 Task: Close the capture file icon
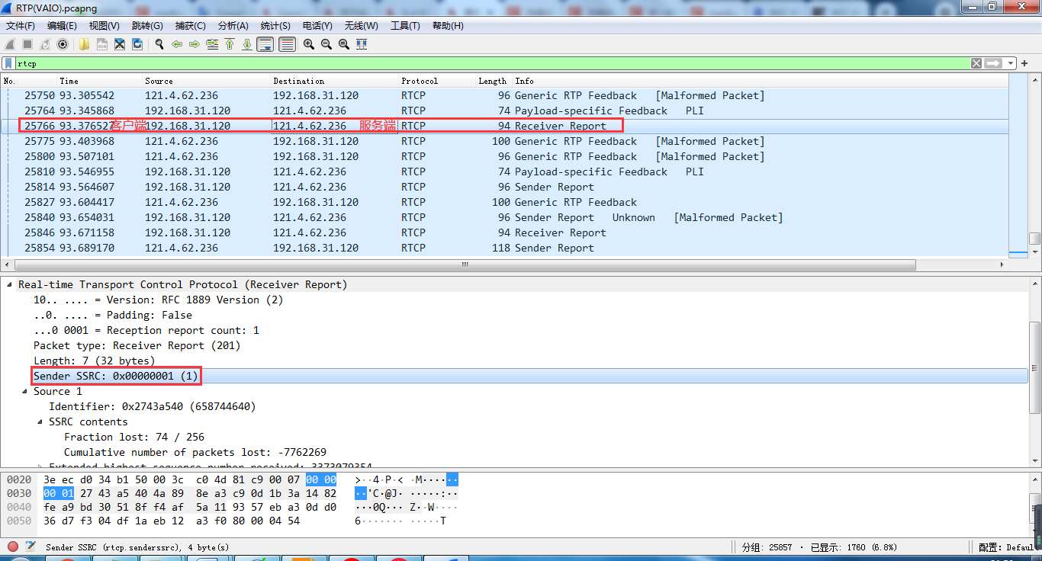120,44
